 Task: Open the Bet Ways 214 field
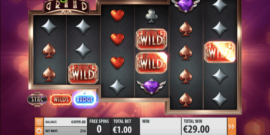[66, 131]
